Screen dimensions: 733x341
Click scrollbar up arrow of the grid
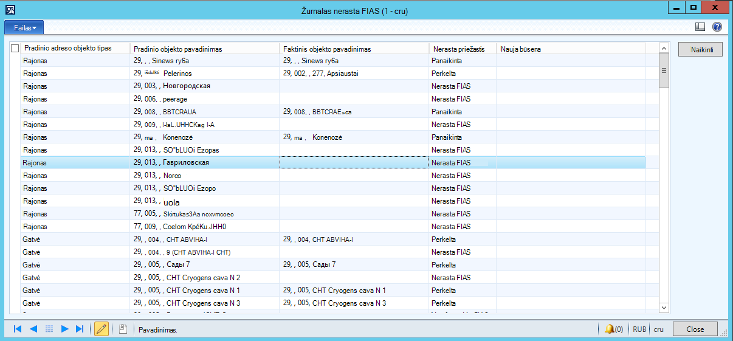click(664, 48)
